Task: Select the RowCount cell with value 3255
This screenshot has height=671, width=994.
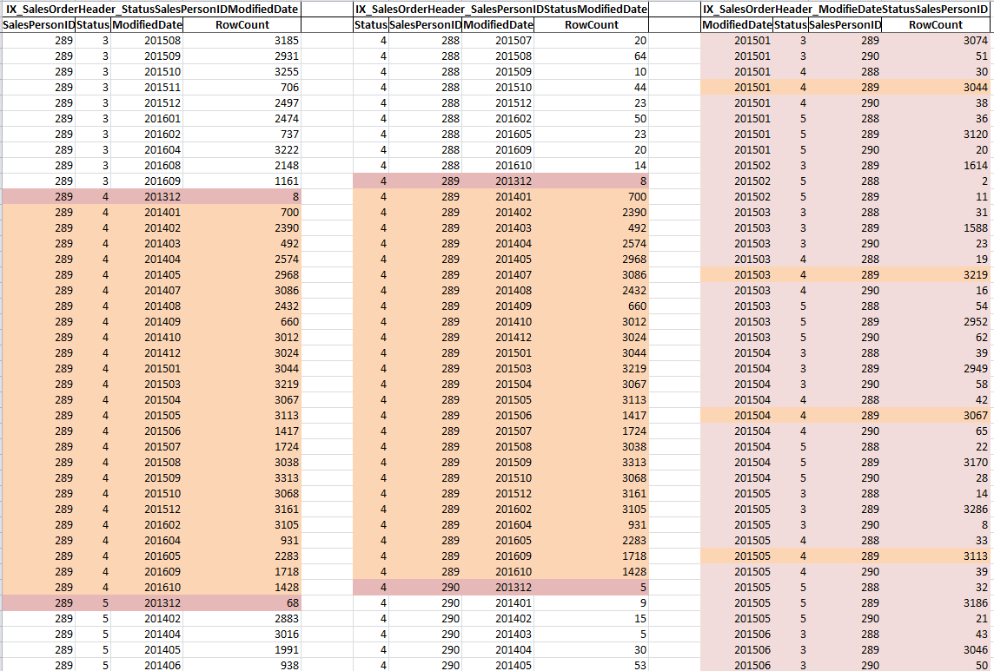Action: 242,71
